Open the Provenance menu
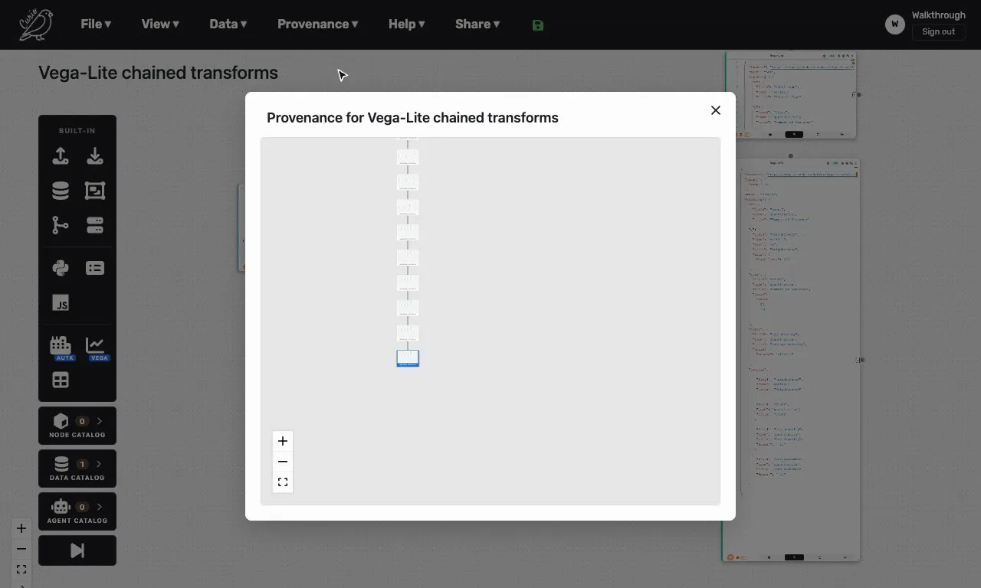 click(x=317, y=24)
